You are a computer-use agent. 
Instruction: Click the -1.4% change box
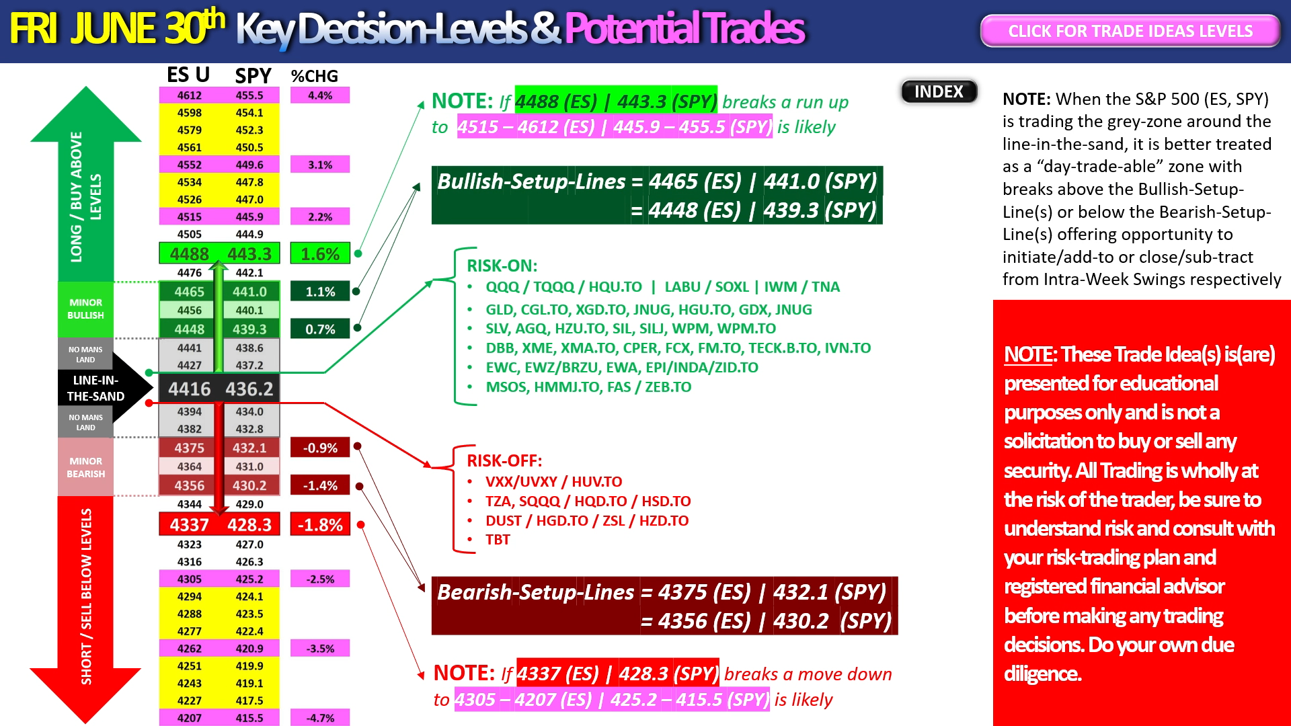coord(320,485)
